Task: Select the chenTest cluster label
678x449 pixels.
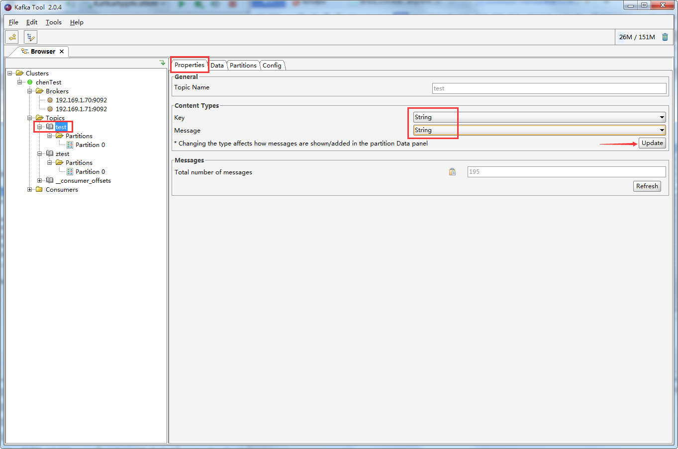Action: pos(49,82)
